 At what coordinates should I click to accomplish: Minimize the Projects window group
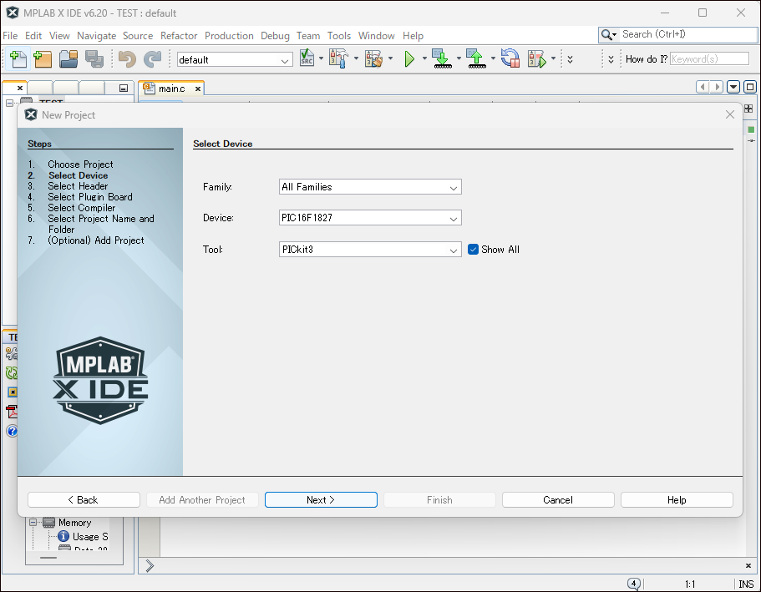tap(124, 88)
